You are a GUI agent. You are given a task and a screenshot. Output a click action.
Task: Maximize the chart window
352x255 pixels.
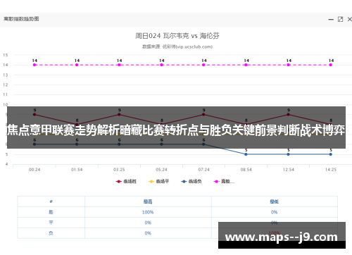click(x=340, y=19)
